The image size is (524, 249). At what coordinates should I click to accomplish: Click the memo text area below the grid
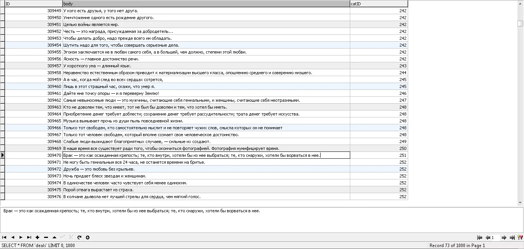262,220
